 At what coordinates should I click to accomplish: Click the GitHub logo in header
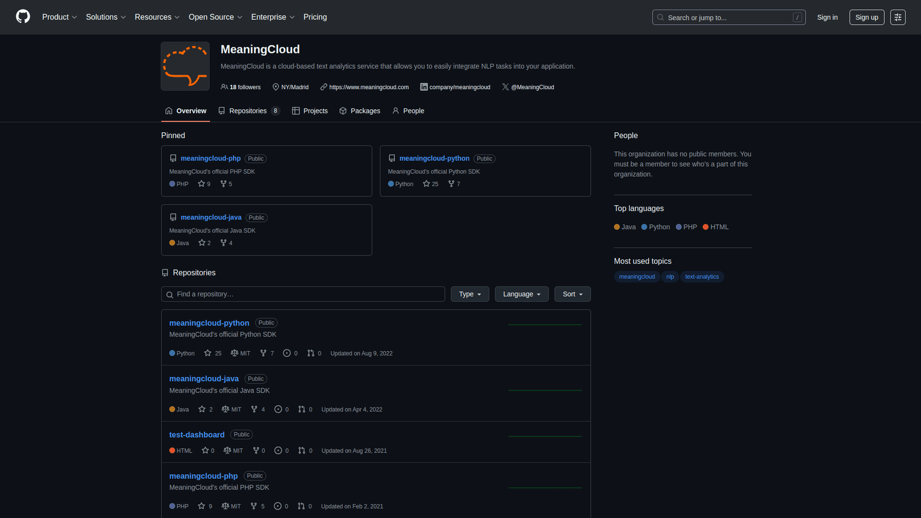coord(23,17)
